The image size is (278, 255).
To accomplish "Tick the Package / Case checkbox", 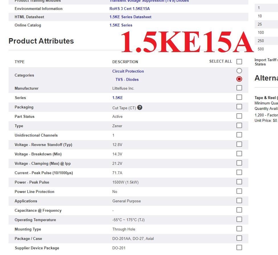I will pos(239,238).
